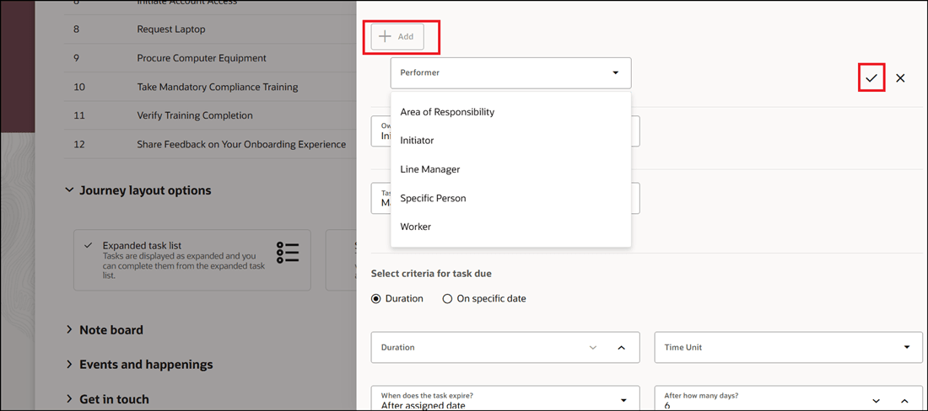Viewport: 928px width, 411px height.
Task: Select the Expanded task list layout card
Action: 192,260
